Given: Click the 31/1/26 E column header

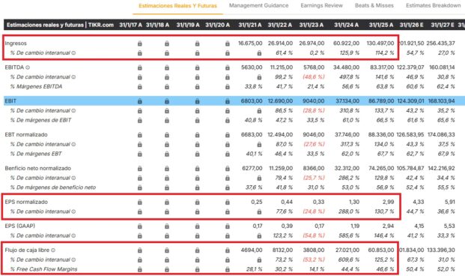Looking at the screenshot, I should [x=411, y=25].
